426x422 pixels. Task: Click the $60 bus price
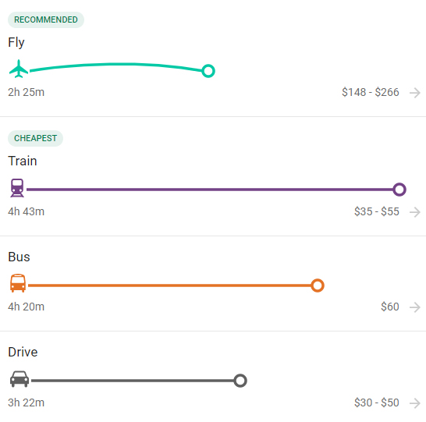[x=390, y=307]
